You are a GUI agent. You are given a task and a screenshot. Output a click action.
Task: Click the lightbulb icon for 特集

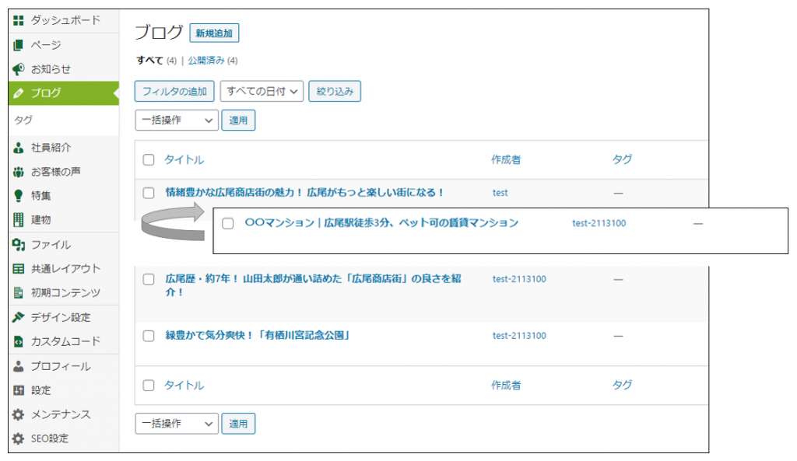[x=19, y=196]
